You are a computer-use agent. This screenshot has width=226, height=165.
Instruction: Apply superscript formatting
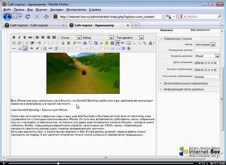tap(37, 49)
